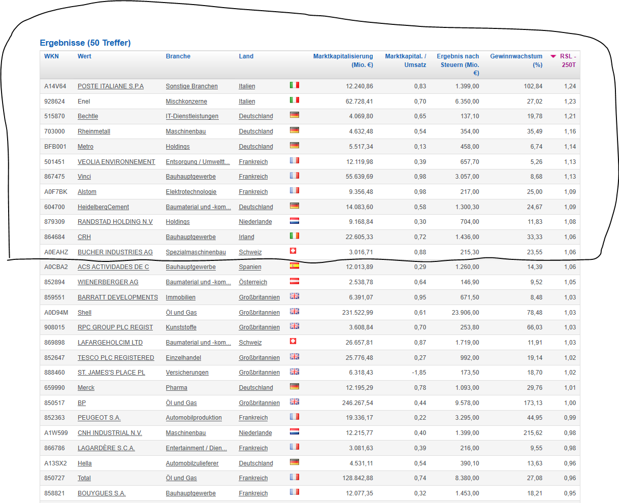Click the Swiss flag in BUCHER INDUSTRIES row

click(292, 251)
